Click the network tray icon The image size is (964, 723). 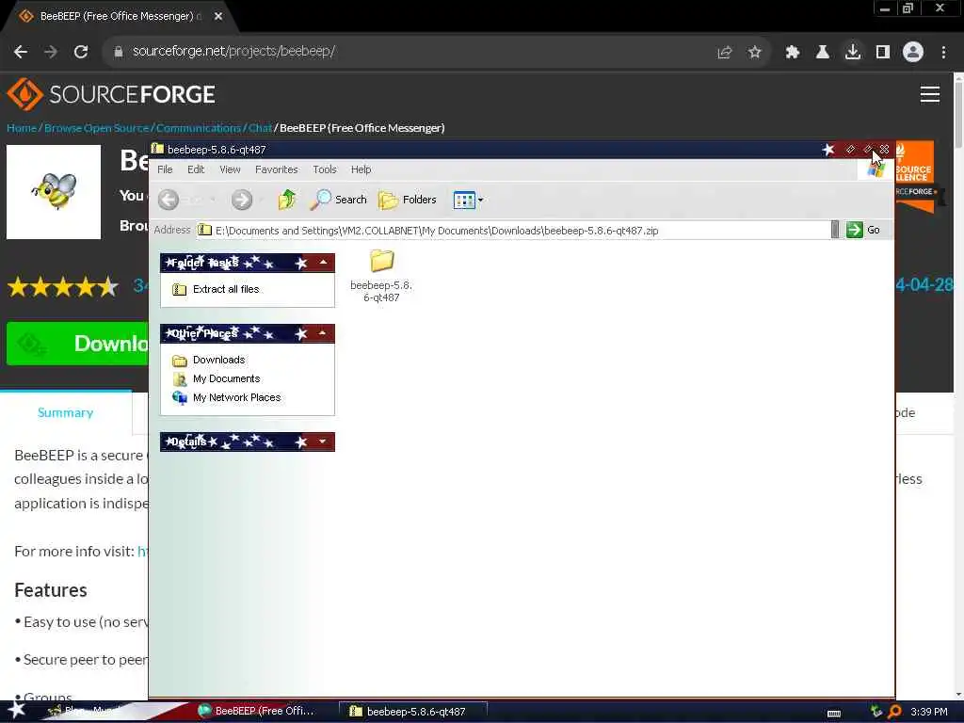[876, 712]
